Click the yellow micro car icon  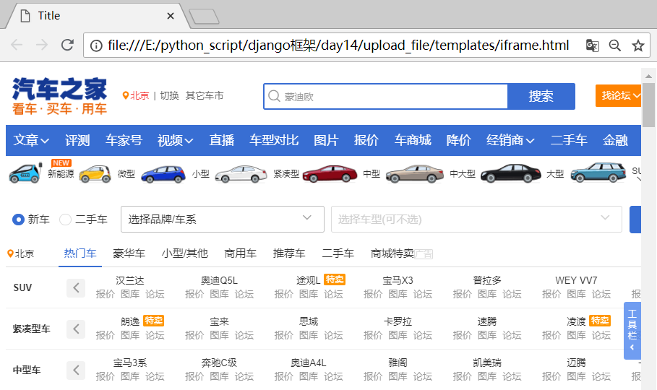click(95, 174)
